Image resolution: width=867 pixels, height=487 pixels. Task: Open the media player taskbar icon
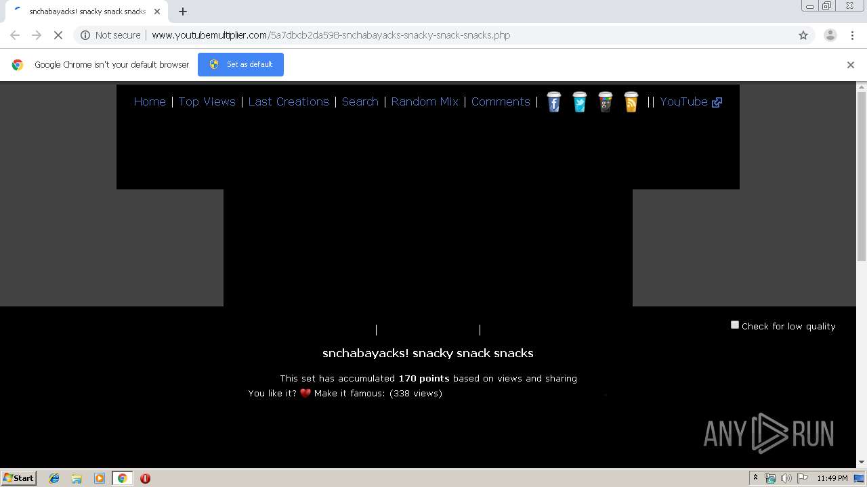100,478
